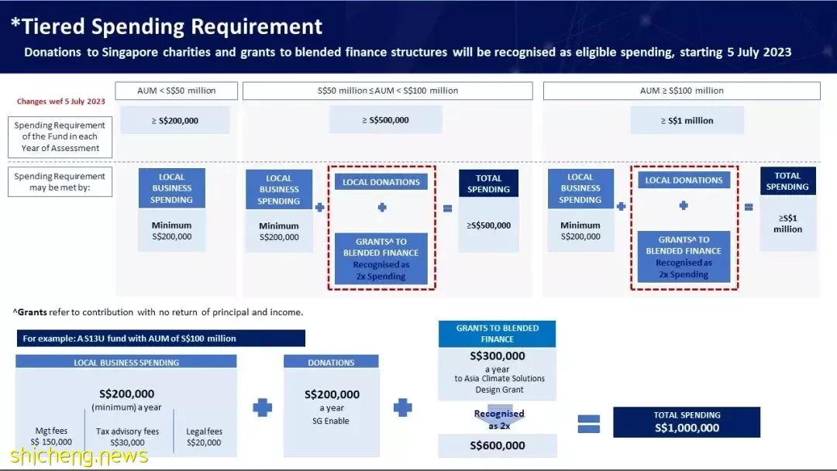Click large plus between example spending and Donations
This screenshot has width=837, height=471.
(x=263, y=407)
